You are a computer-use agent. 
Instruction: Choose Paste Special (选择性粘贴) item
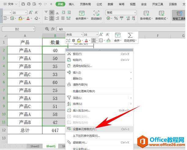click(x=99, y=66)
